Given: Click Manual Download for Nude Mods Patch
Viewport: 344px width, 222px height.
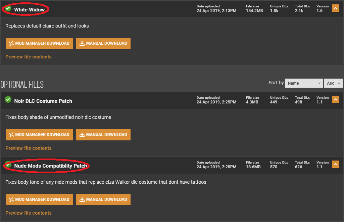Looking at the screenshot, I should [x=103, y=199].
